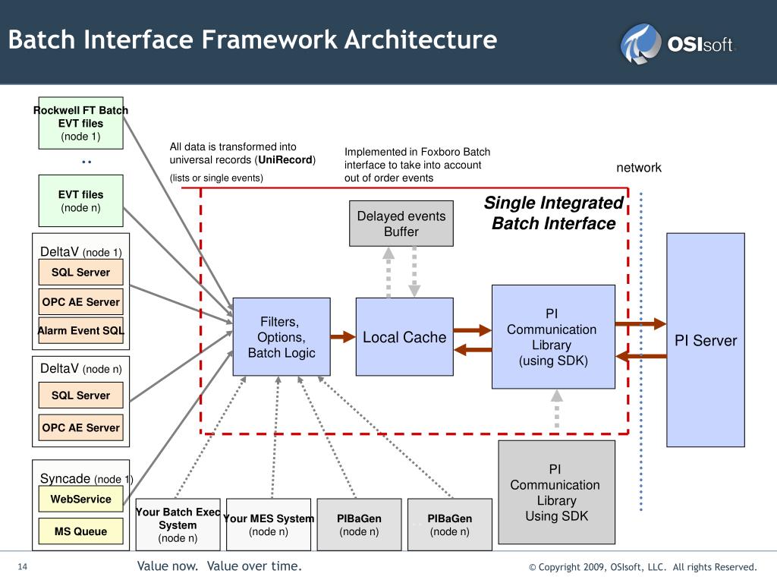
Task: Select OPC AE Server under DeltaV (node n)
Action: pos(80,428)
